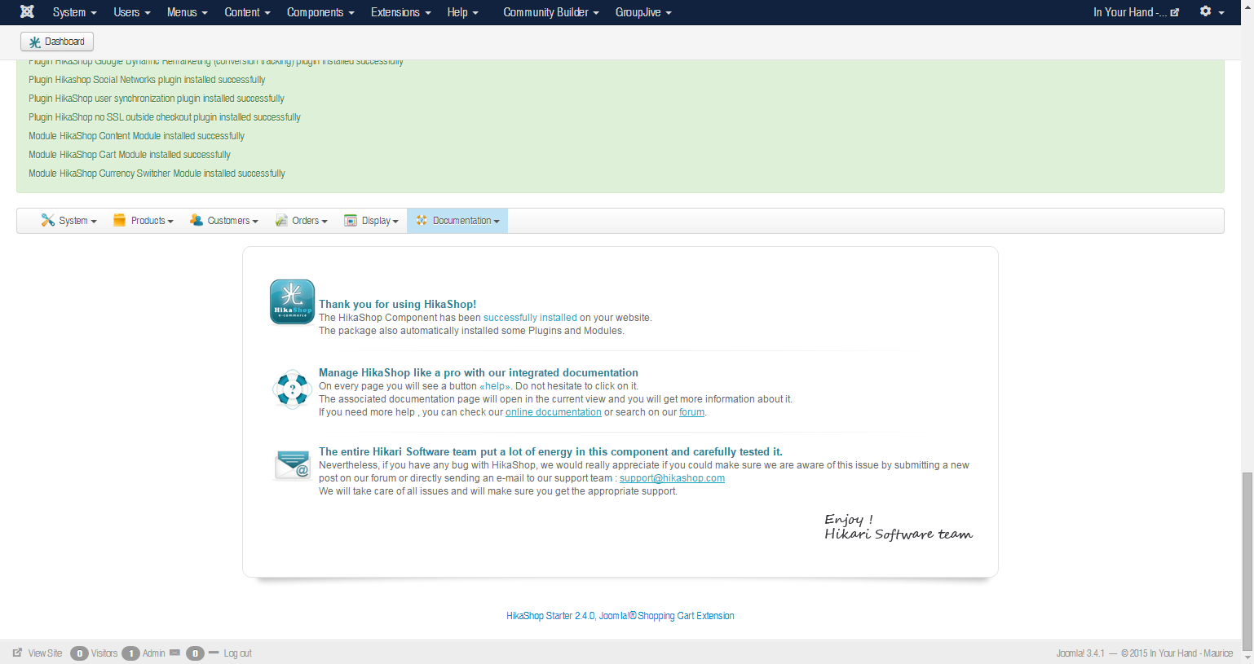Viewport: 1254px width, 664px height.
Task: Open the gear settings menu in top bar
Action: [x=1212, y=11]
